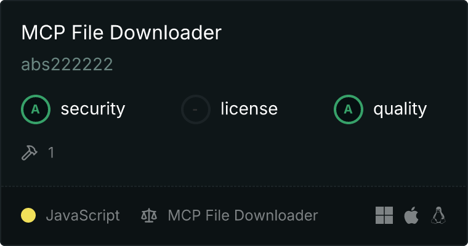Click the letter A inside security badge
Screen dimensions: 468x246
(x=36, y=109)
